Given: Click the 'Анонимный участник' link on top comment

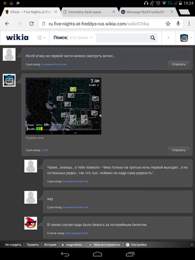Looking at the screenshot, I should pos(54,64).
